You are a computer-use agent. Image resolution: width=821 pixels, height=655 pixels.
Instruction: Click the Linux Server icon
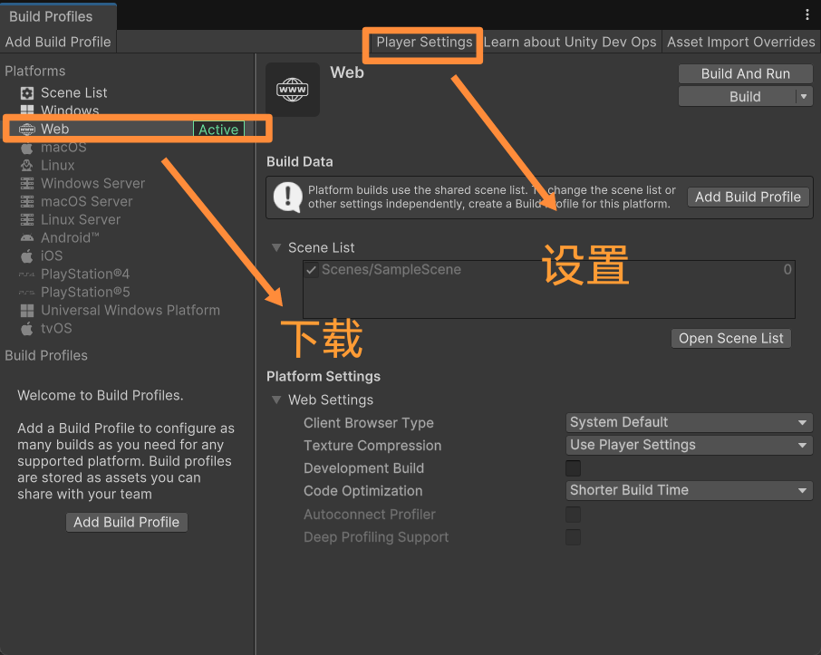tap(26, 220)
